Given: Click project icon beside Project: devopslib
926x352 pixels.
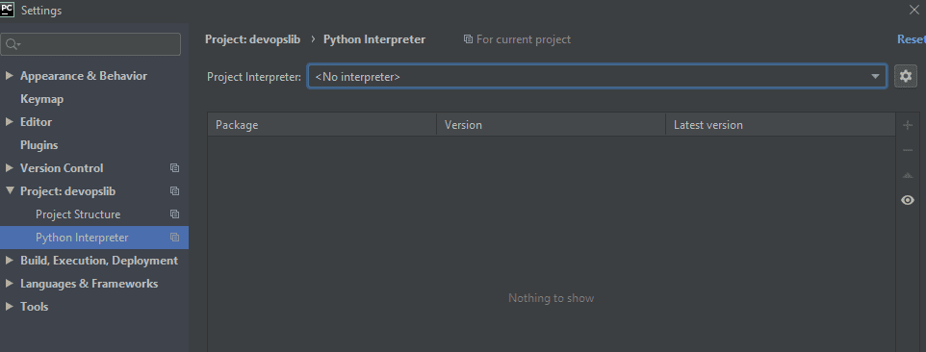Looking at the screenshot, I should (174, 191).
